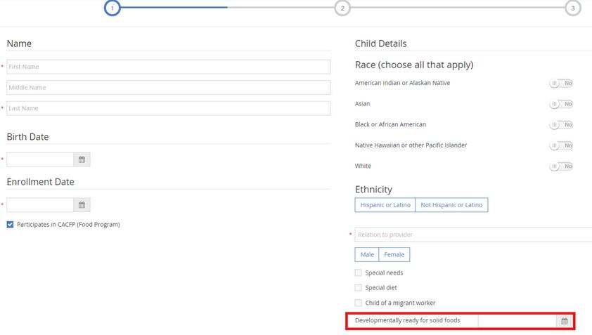This screenshot has width=592, height=335.
Task: Choose Not Hispanic or Latino
Action: point(451,205)
